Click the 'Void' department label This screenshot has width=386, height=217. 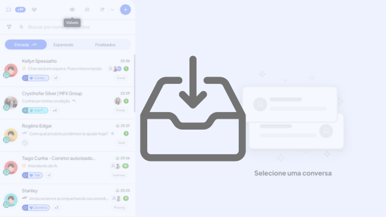coord(121,143)
